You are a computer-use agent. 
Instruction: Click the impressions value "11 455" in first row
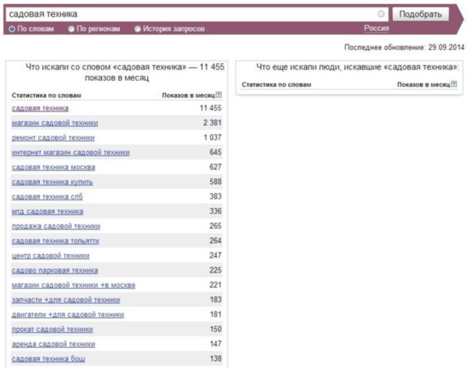click(210, 108)
